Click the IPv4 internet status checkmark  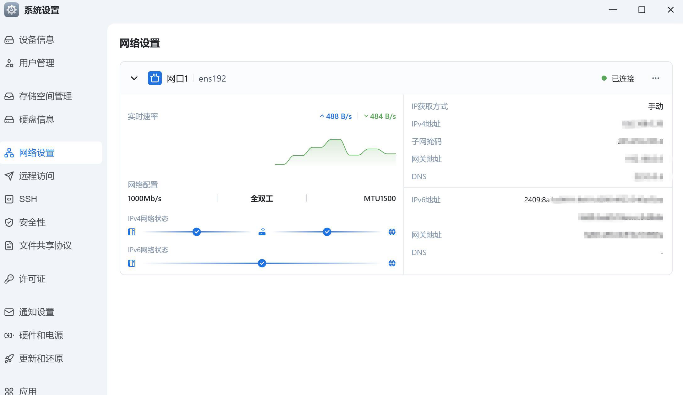[327, 232]
